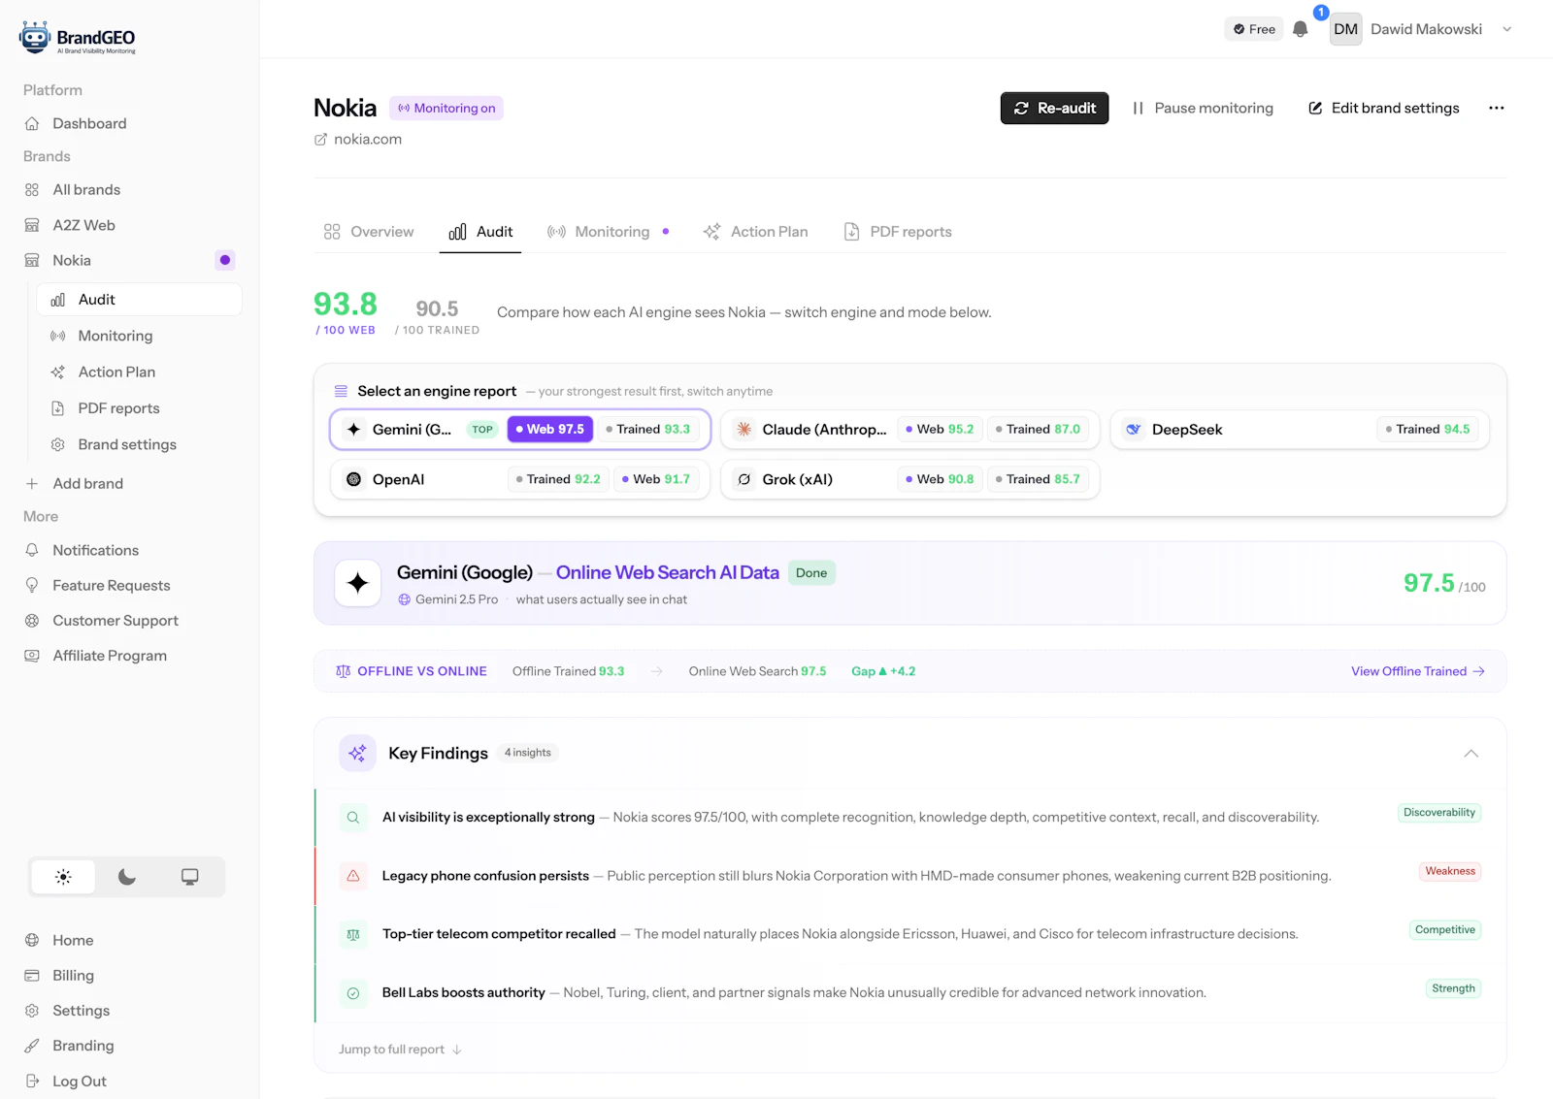The width and height of the screenshot is (1553, 1099).
Task: Open the Audit tab
Action: (x=480, y=232)
